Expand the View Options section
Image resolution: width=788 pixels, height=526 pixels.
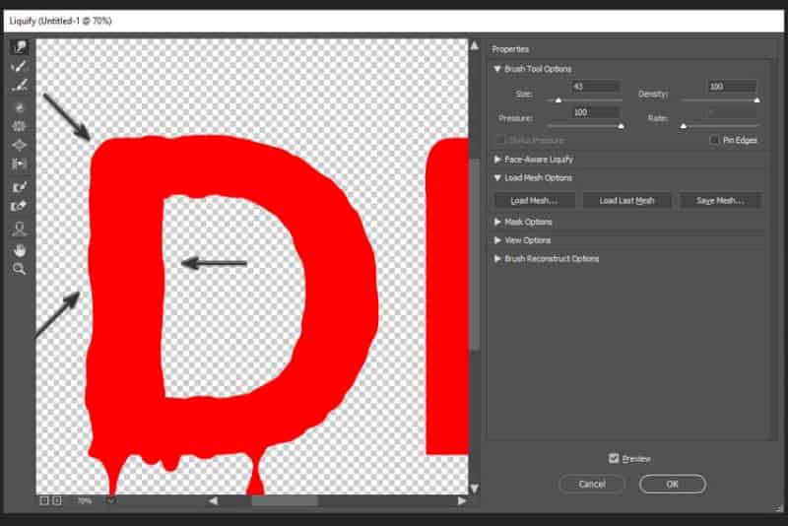point(497,240)
